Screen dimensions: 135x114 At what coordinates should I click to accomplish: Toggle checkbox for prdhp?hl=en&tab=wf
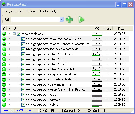coord(23,79)
